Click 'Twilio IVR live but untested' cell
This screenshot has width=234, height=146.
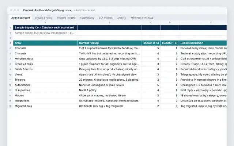(110, 54)
